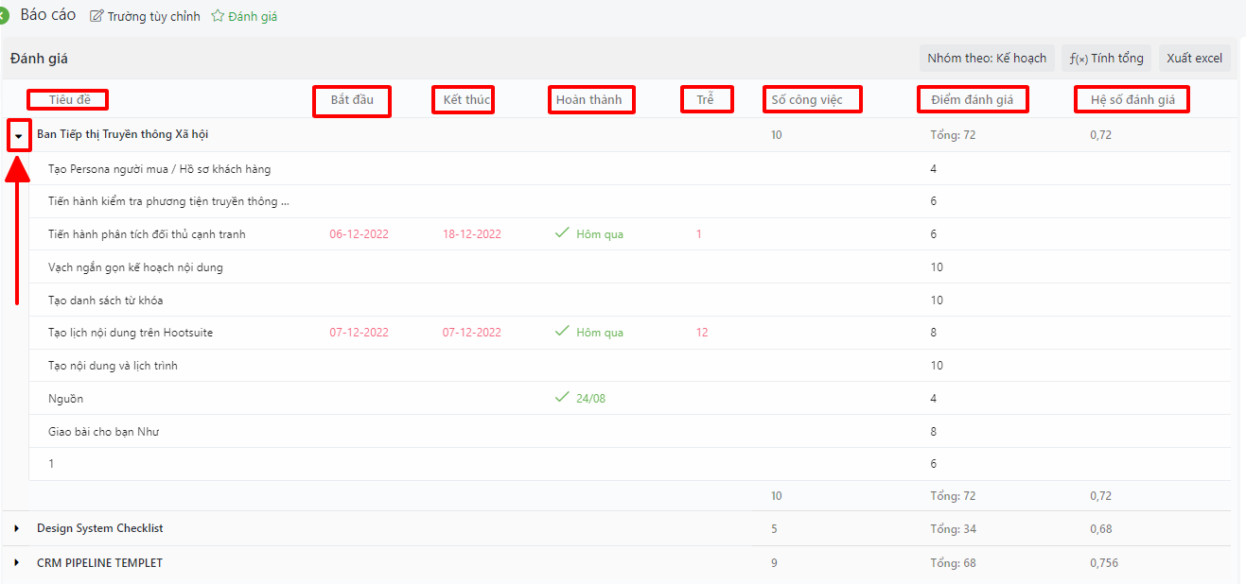Click the Hoàn thành column header
This screenshot has height=584, width=1246.
tap(589, 100)
